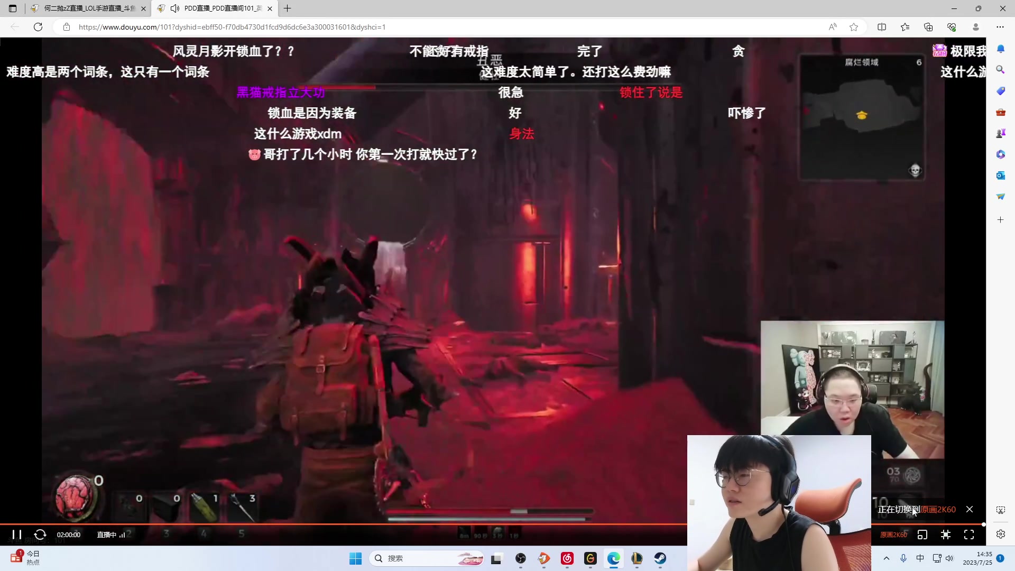Open sidebar notifications bell

[1001, 49]
